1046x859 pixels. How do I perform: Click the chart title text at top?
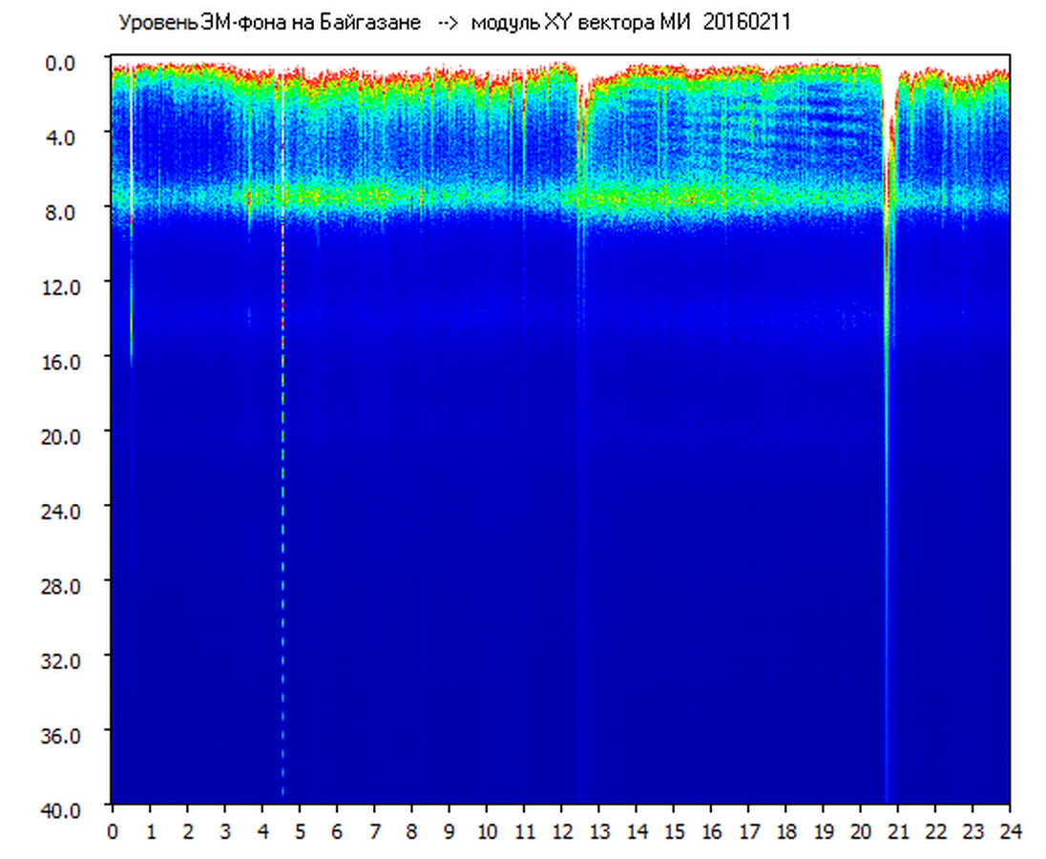click(453, 23)
